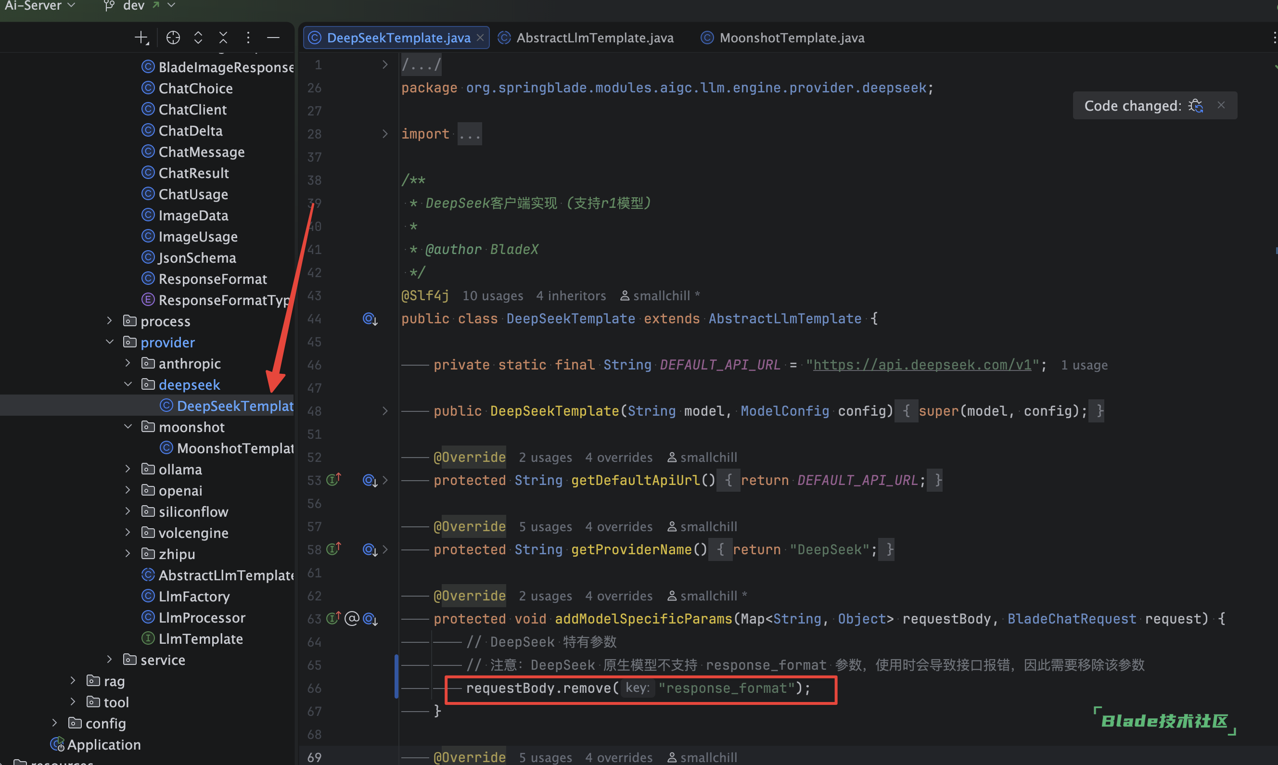
Task: Click the gutter inheritors icon on line 44
Action: (370, 319)
